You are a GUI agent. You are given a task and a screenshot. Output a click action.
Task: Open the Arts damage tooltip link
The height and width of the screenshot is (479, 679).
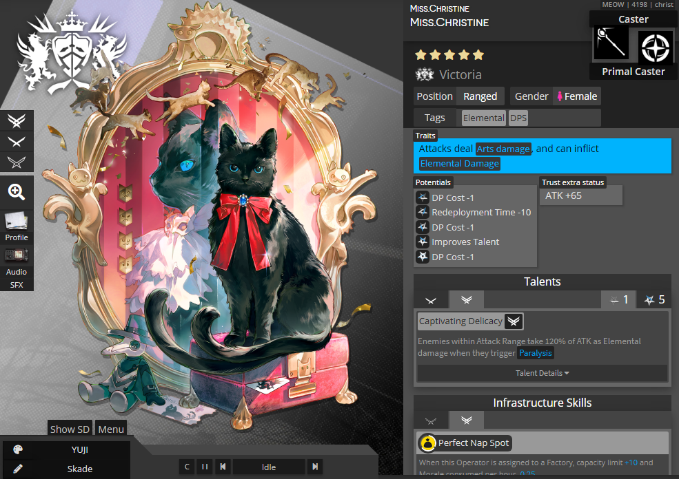[x=503, y=149]
